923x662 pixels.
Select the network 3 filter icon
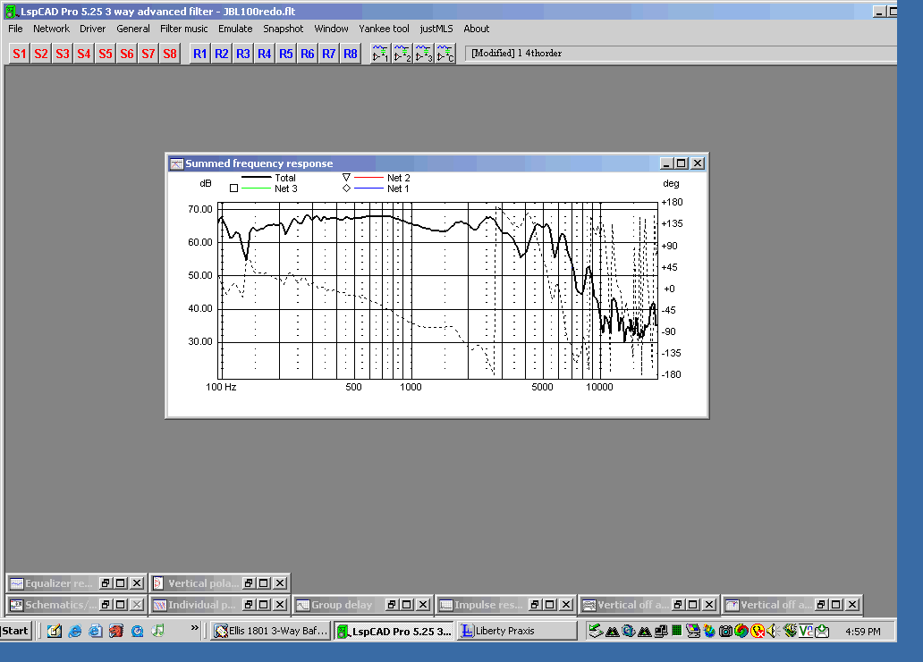pyautogui.click(x=424, y=54)
